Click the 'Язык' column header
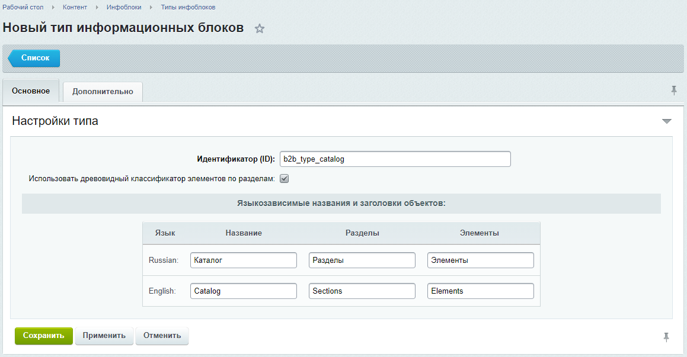The height and width of the screenshot is (357, 687). (x=165, y=233)
